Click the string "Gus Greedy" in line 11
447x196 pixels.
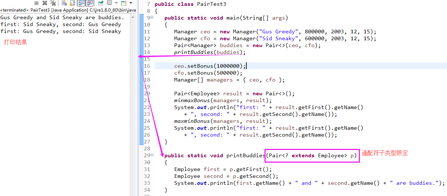279,32
